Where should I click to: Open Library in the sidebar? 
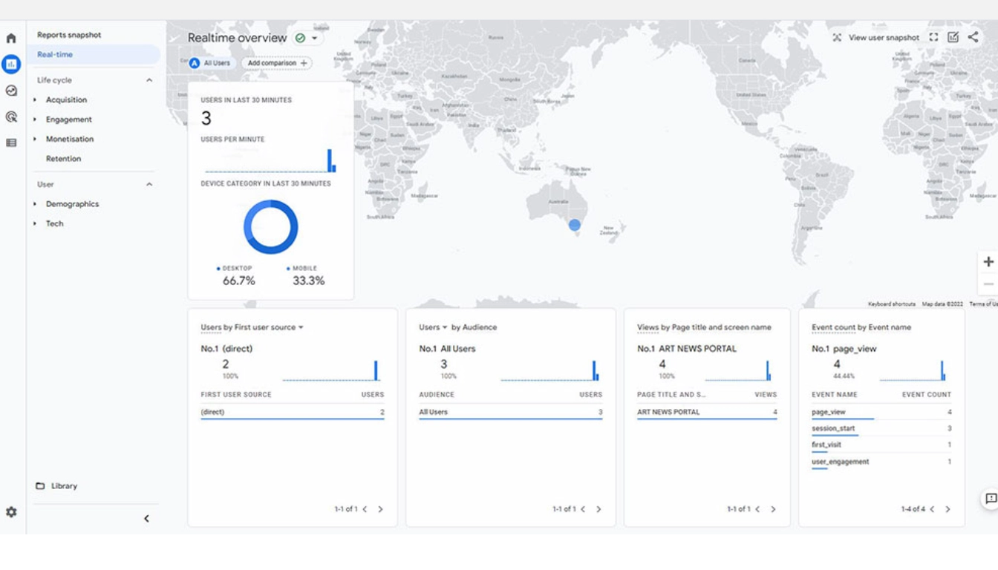point(64,486)
